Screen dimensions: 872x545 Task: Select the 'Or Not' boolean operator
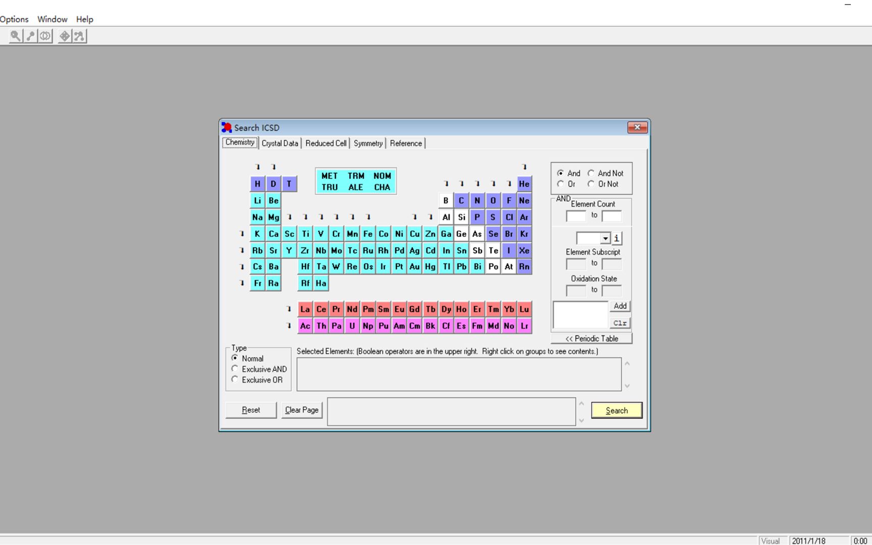click(603, 184)
